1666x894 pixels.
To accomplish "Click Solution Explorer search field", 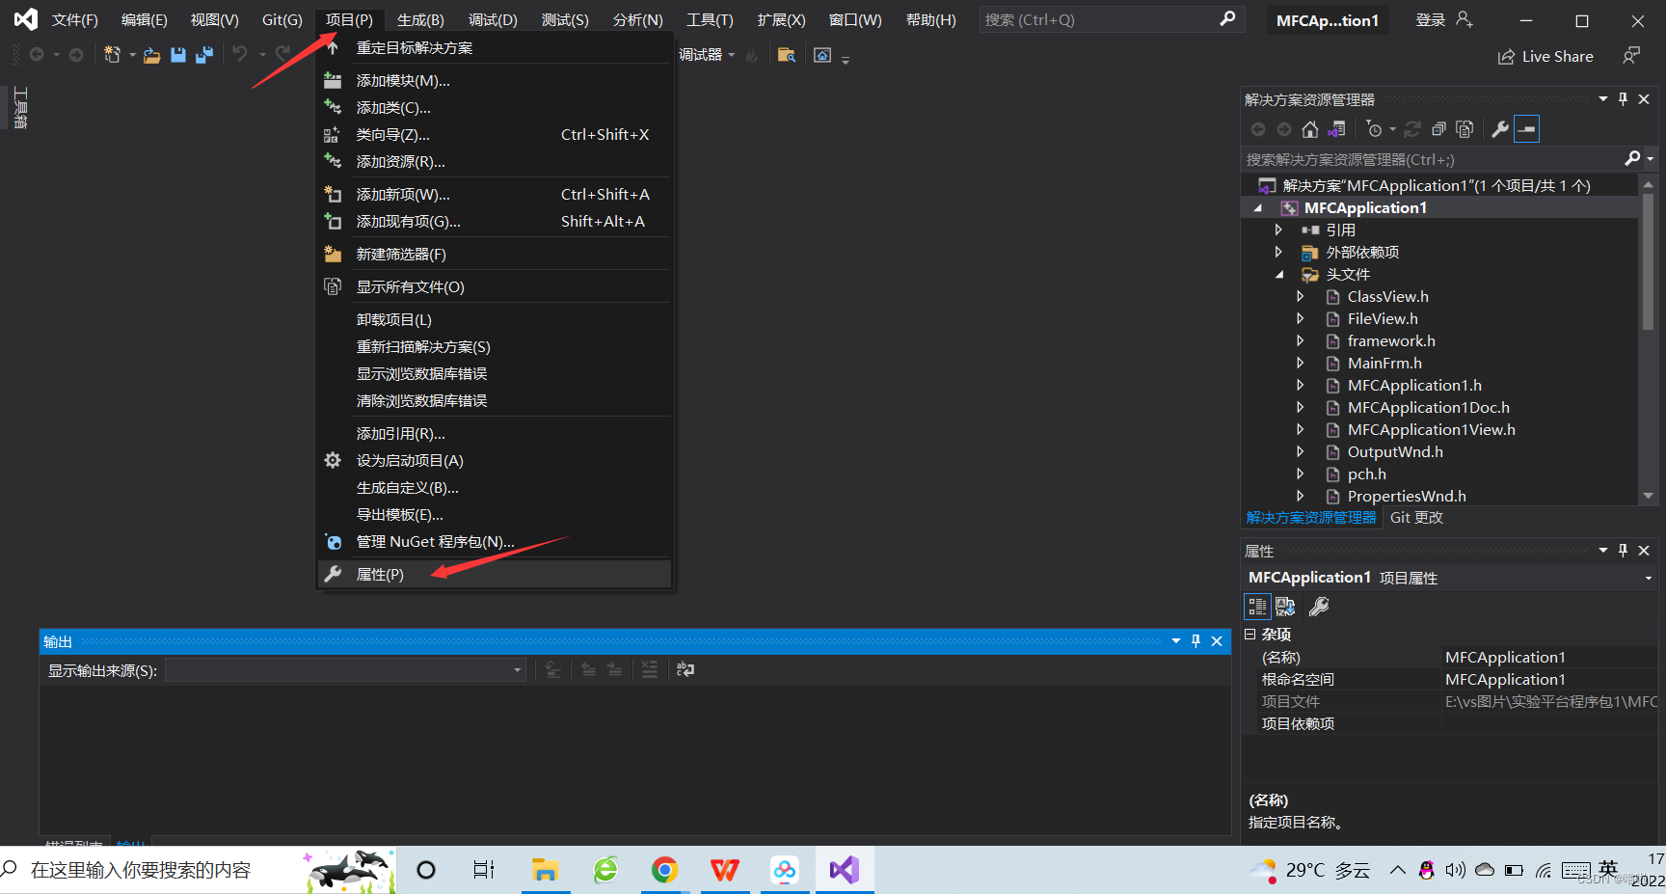I will point(1432,159).
